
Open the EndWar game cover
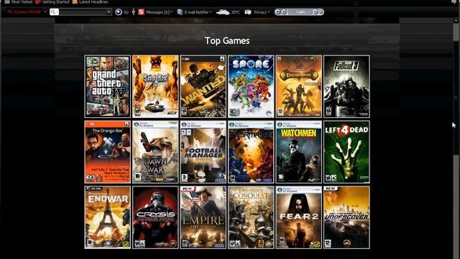(x=107, y=217)
